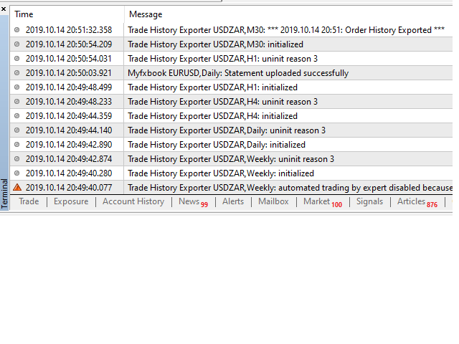Open the Trade tab
The image size is (459, 344).
[29, 202]
